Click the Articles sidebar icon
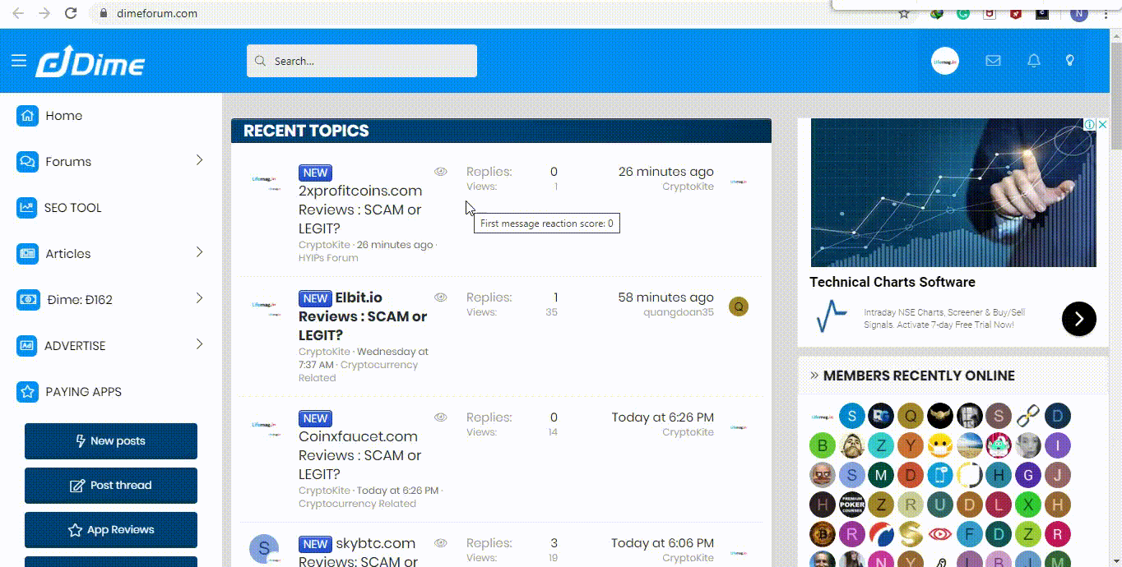The width and height of the screenshot is (1122, 567). click(27, 254)
